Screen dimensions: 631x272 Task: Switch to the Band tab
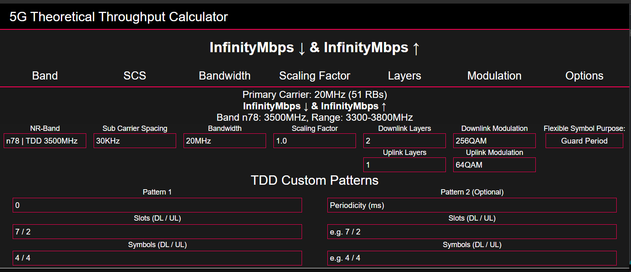pyautogui.click(x=45, y=75)
